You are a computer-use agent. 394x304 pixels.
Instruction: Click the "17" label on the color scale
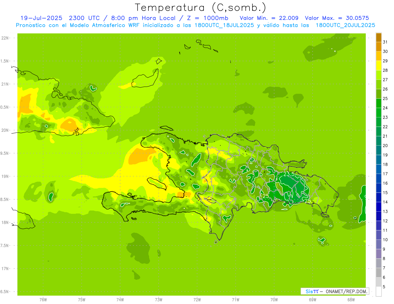tap(385, 174)
